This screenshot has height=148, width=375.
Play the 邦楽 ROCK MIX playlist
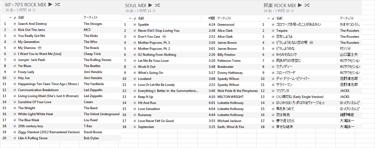[300, 5]
